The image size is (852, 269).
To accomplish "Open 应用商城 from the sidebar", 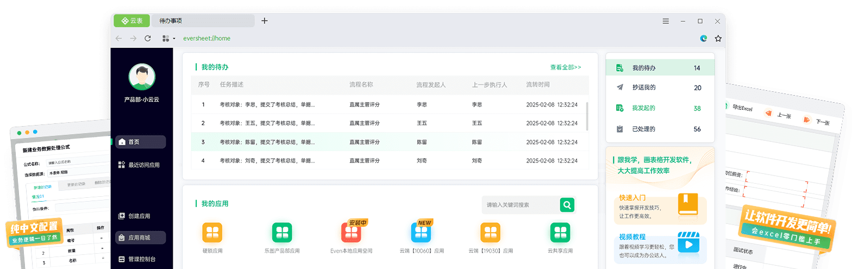I will 140,237.
